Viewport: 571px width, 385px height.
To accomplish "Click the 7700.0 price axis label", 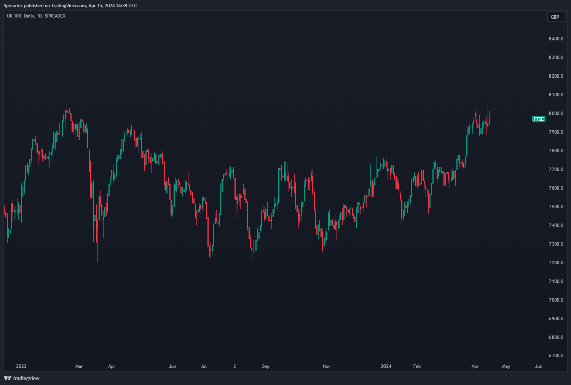I will click(x=556, y=169).
